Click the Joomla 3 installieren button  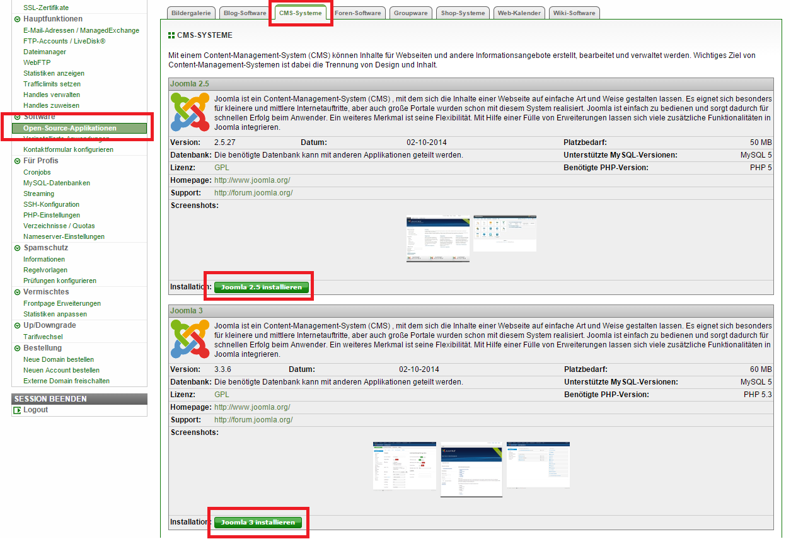tap(258, 523)
